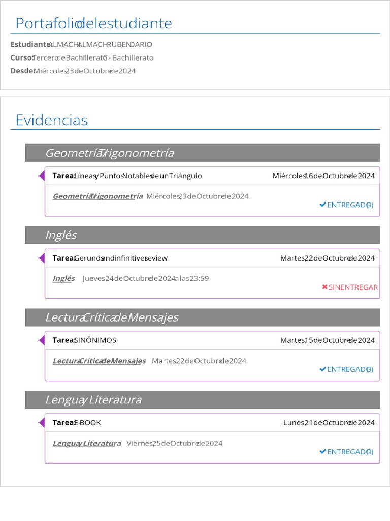The width and height of the screenshot is (390, 521).
Task: Click the Evidencias heading
Action: (52, 120)
